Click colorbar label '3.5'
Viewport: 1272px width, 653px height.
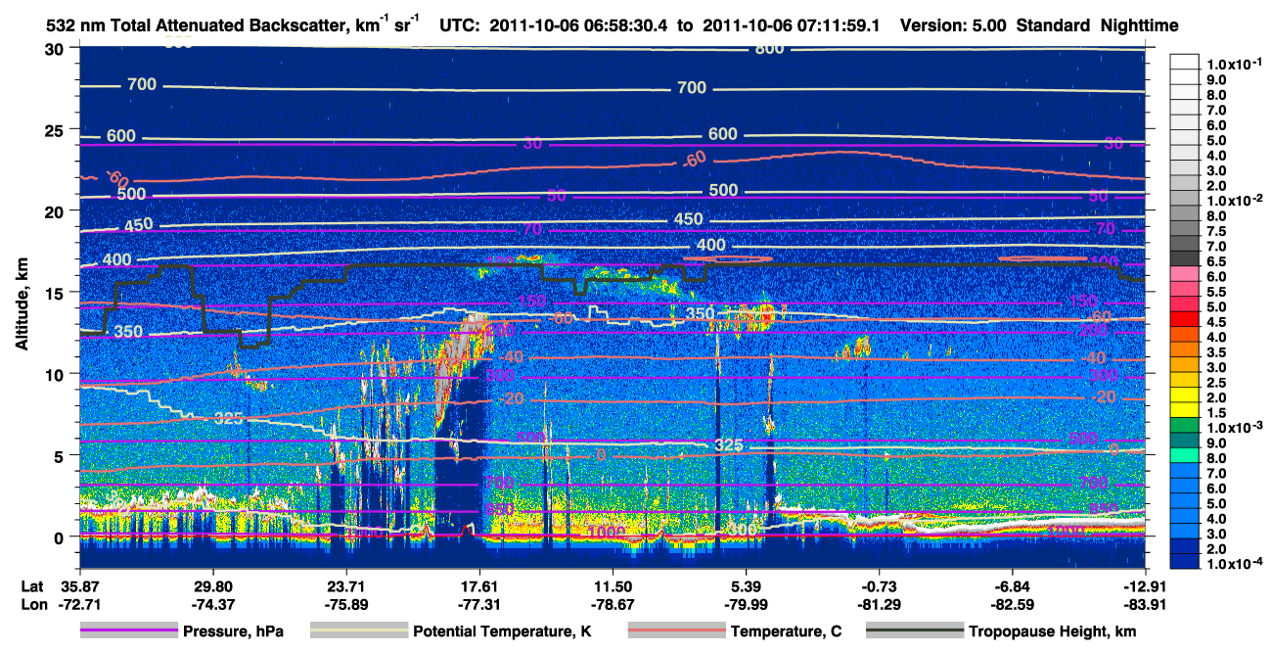tap(1215, 352)
